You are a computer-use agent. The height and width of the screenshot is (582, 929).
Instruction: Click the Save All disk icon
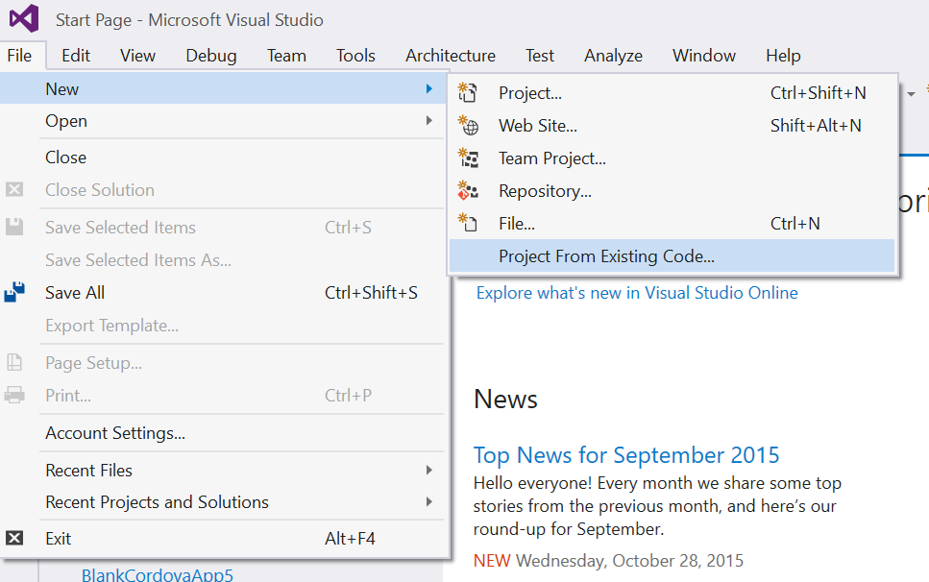(x=14, y=293)
